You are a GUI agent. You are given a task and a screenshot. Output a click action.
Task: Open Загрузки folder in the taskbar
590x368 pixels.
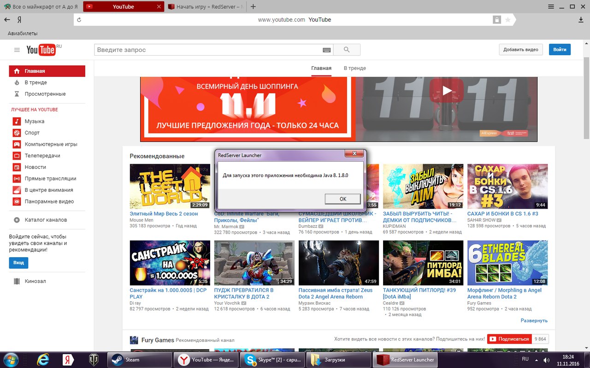tap(339, 360)
